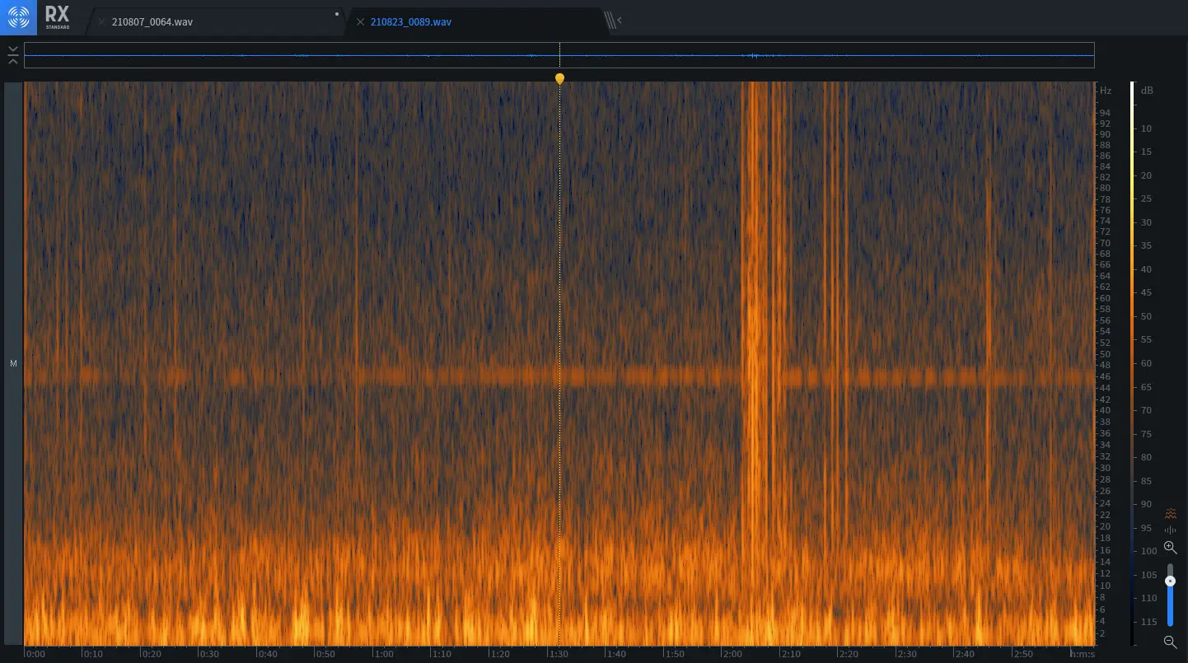Collapse the waveform overview bar
1188x663 pixels.
[x=13, y=55]
